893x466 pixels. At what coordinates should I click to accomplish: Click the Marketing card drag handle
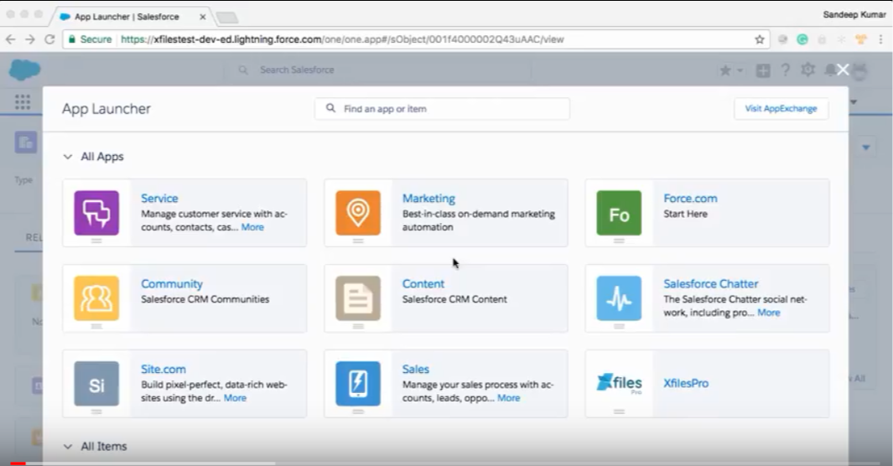click(x=358, y=241)
